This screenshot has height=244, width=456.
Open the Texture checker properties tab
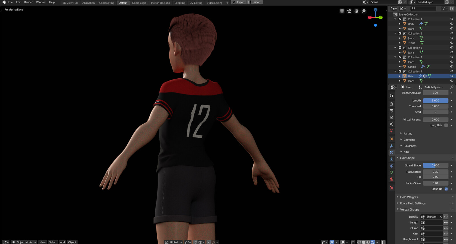392,188
